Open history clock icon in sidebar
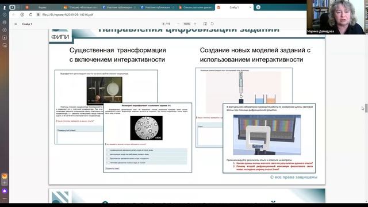368x207 pixels. point(5,14)
